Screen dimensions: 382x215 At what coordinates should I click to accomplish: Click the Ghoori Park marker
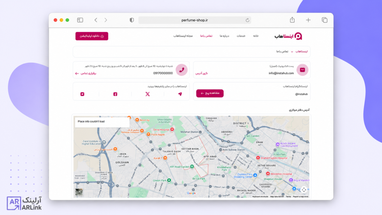coord(169,180)
